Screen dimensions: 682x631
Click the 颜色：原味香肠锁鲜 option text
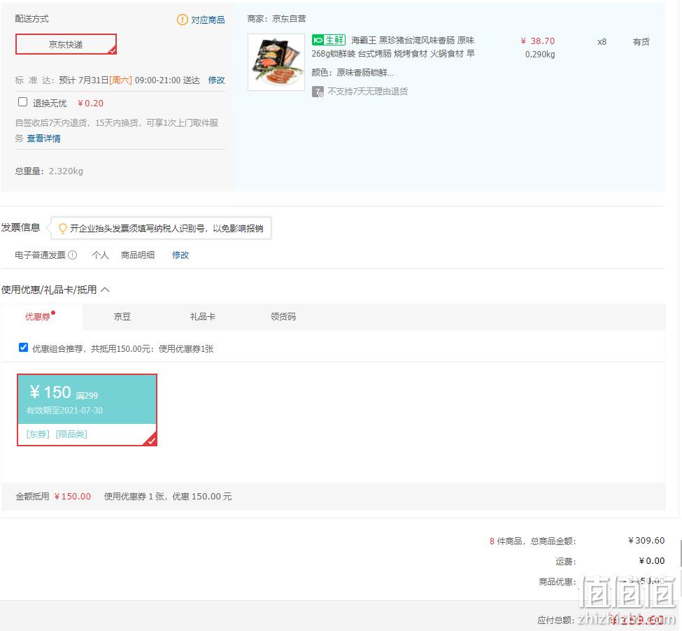pos(353,73)
